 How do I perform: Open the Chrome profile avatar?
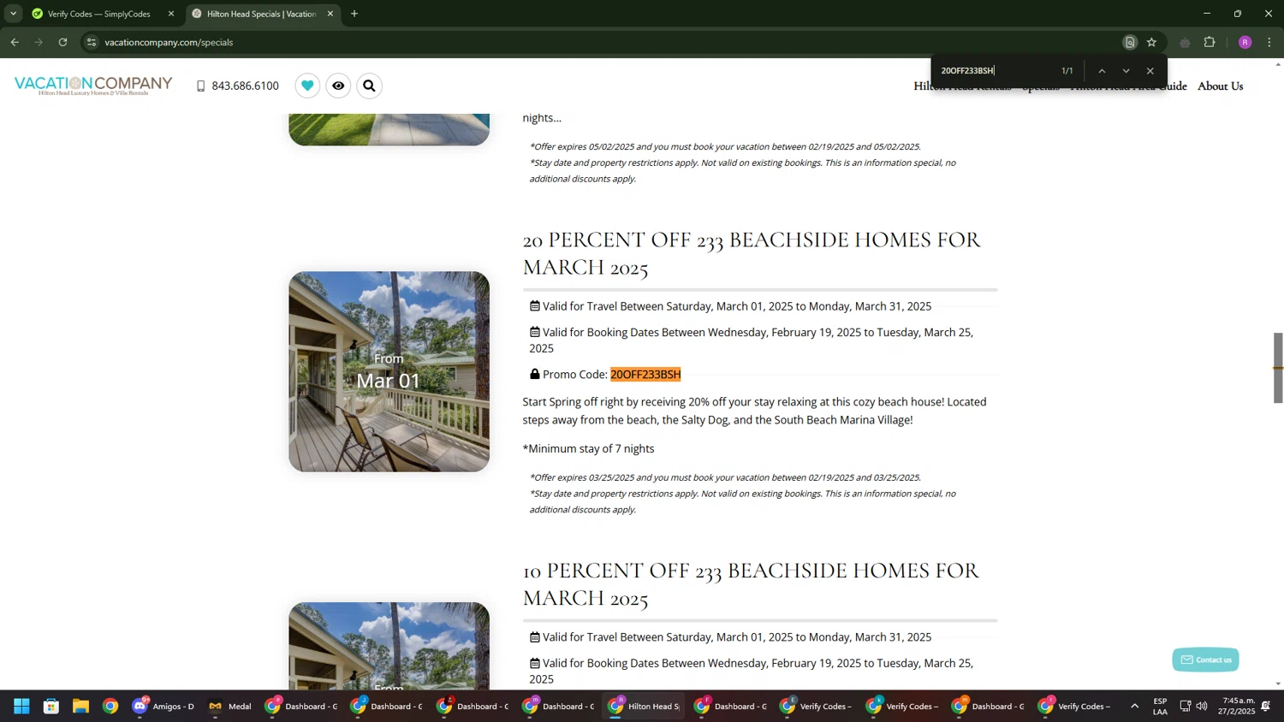point(1245,42)
